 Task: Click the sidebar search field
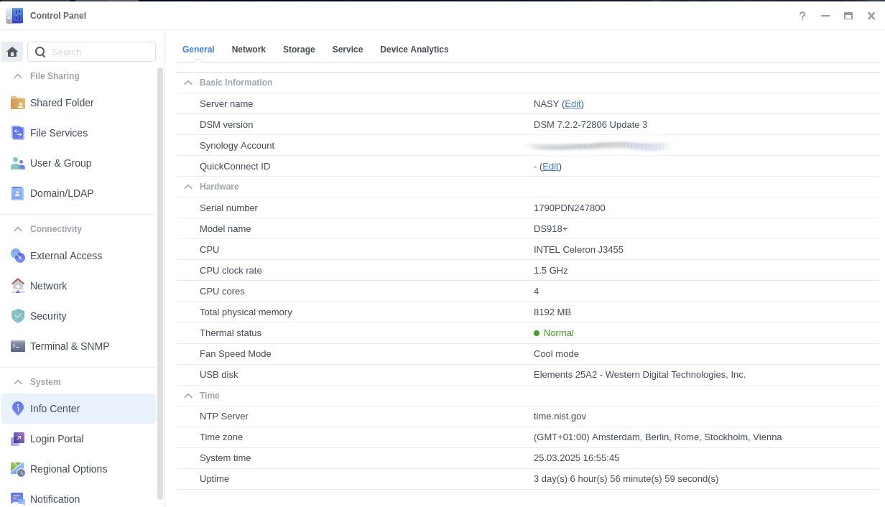tap(92, 52)
